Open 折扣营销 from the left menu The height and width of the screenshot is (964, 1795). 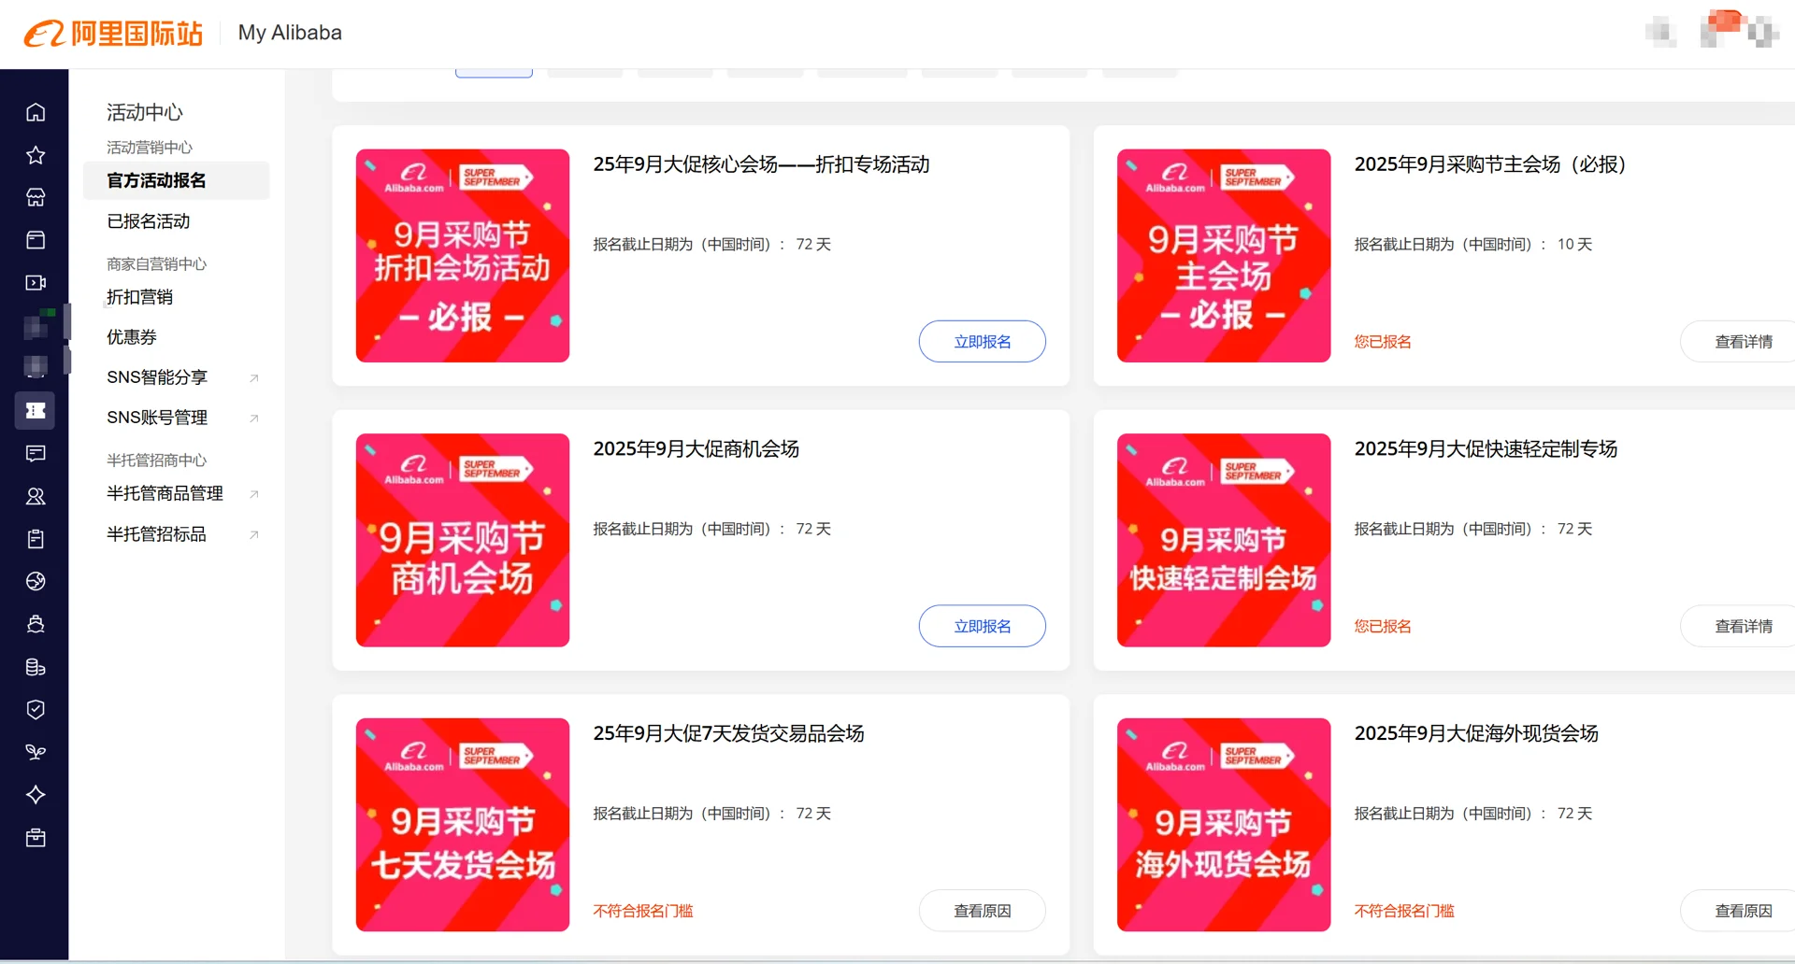point(139,297)
